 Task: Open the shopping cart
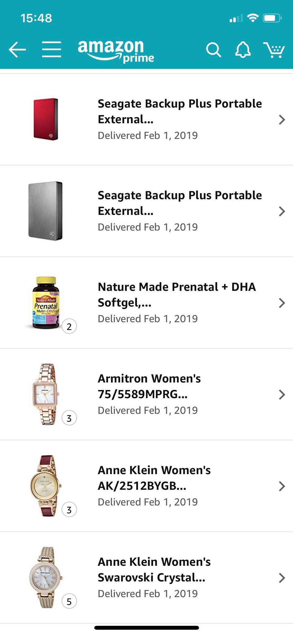click(x=274, y=50)
